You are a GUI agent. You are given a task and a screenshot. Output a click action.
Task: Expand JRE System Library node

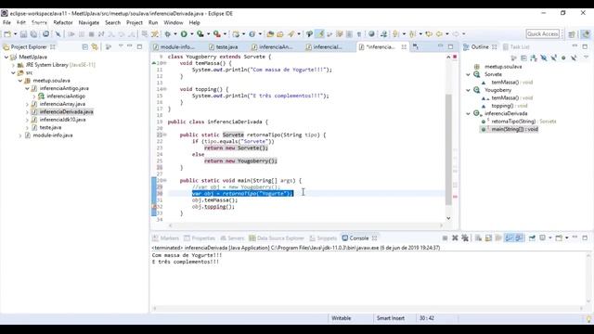pos(13,65)
